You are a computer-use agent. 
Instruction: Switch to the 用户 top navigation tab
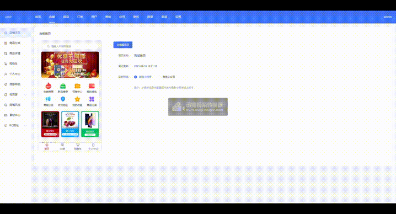(94, 17)
